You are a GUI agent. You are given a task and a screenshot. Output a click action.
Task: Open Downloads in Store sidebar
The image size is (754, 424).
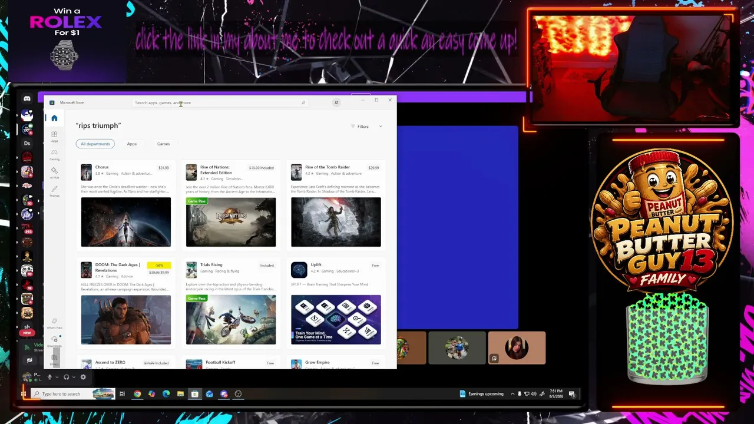(x=54, y=341)
